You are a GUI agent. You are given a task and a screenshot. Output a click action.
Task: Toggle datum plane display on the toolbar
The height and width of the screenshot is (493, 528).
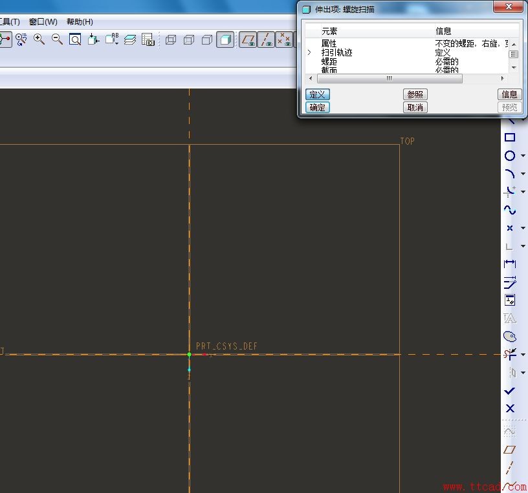248,39
